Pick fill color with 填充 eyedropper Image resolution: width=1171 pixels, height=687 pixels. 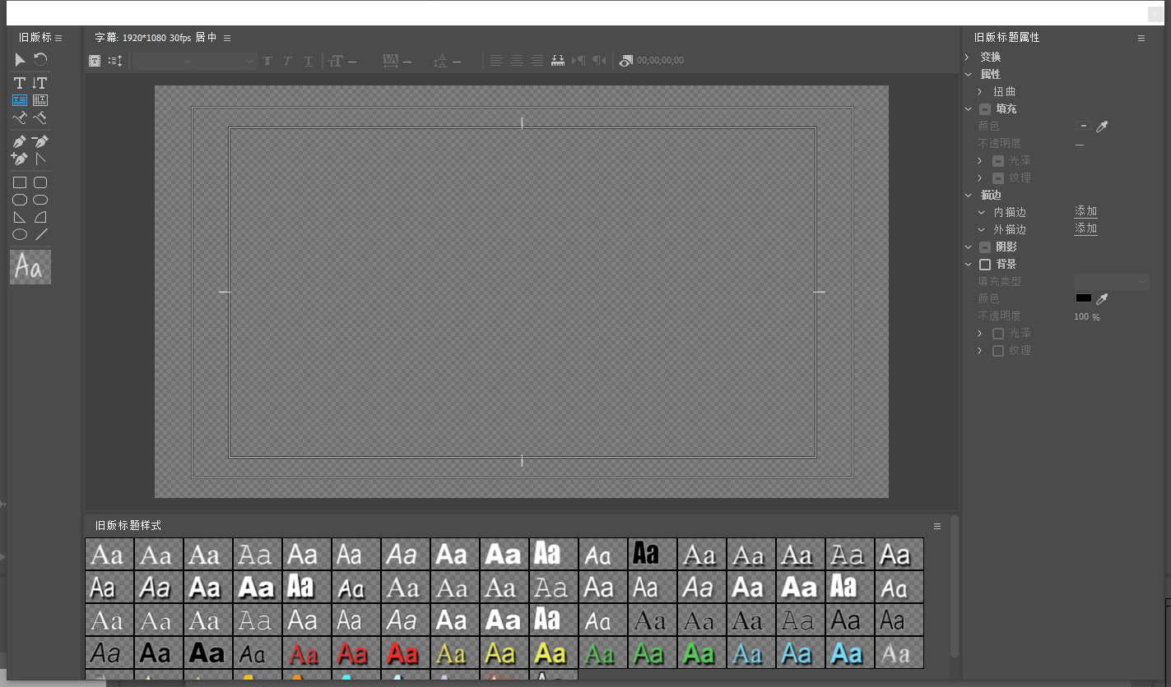tap(1102, 126)
